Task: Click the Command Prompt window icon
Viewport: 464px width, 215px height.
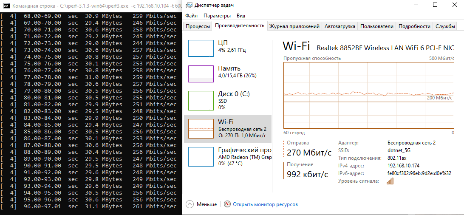Action: click(5, 5)
